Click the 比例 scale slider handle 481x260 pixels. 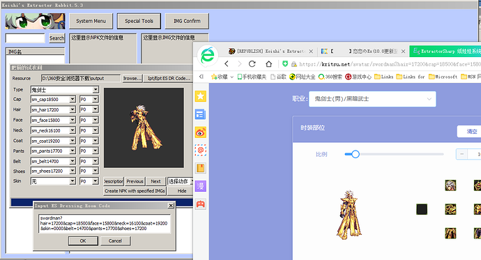tap(356, 154)
